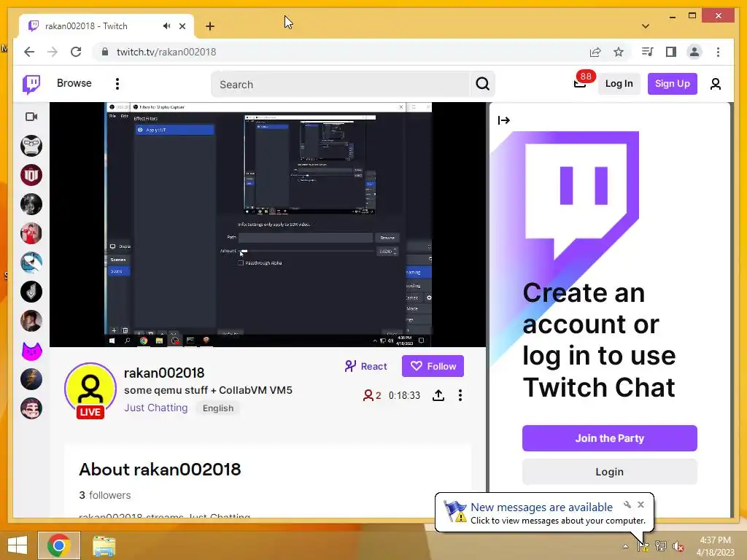Reload the page
Screen dimensions: 747x560
(x=76, y=52)
